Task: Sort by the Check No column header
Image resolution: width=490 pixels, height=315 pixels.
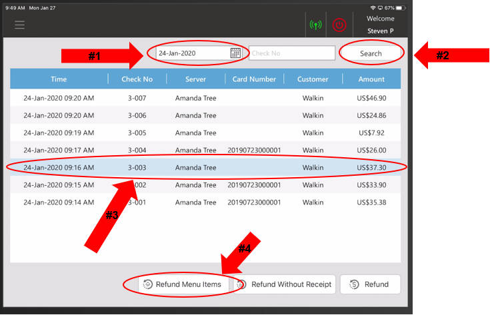Action: click(x=137, y=79)
